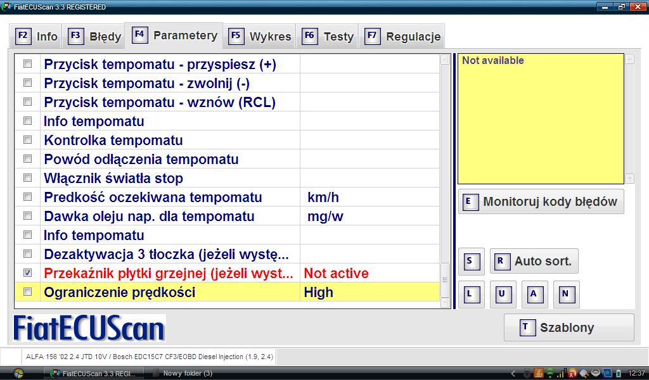Click the signal strength bars tray icon
Viewport: 649px width, 380px height.
[x=562, y=374]
